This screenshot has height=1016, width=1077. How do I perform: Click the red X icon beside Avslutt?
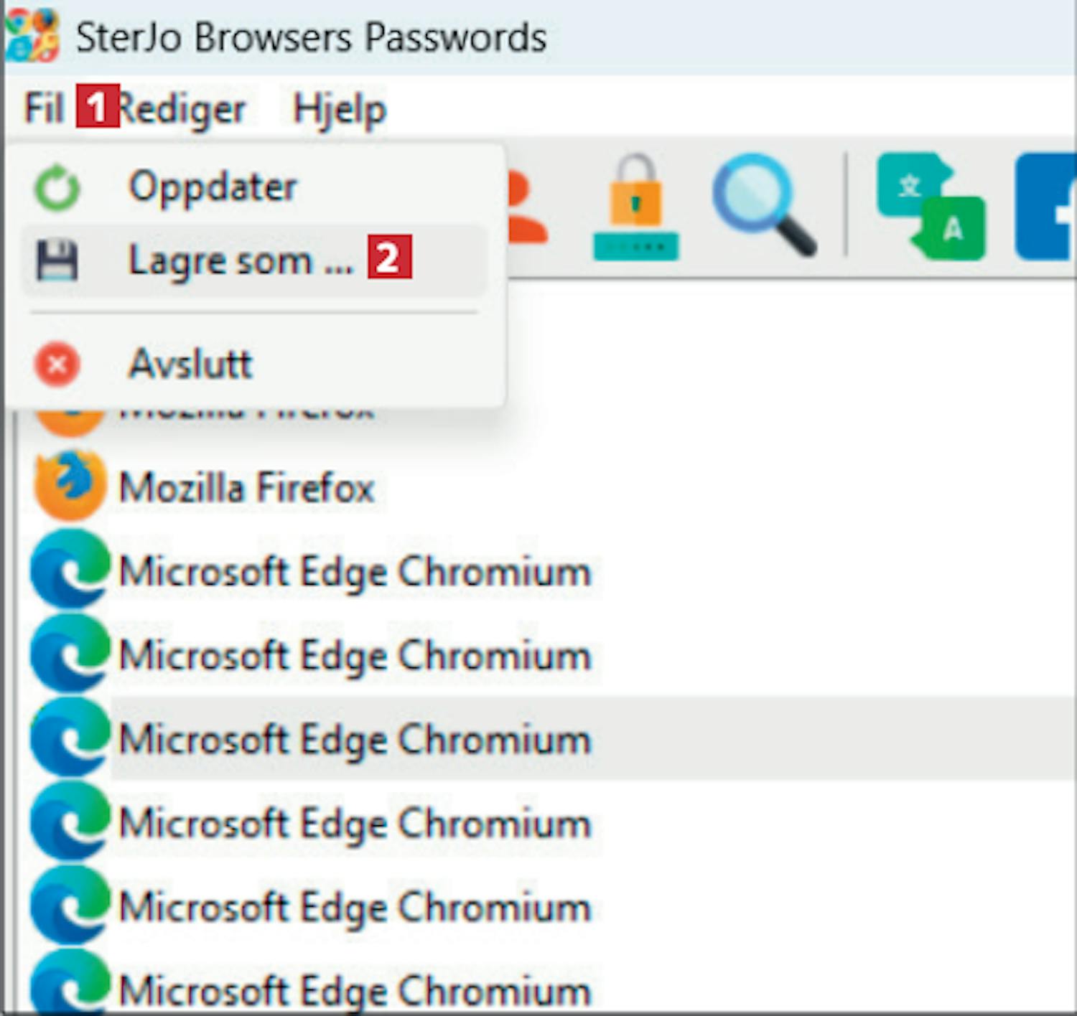57,364
